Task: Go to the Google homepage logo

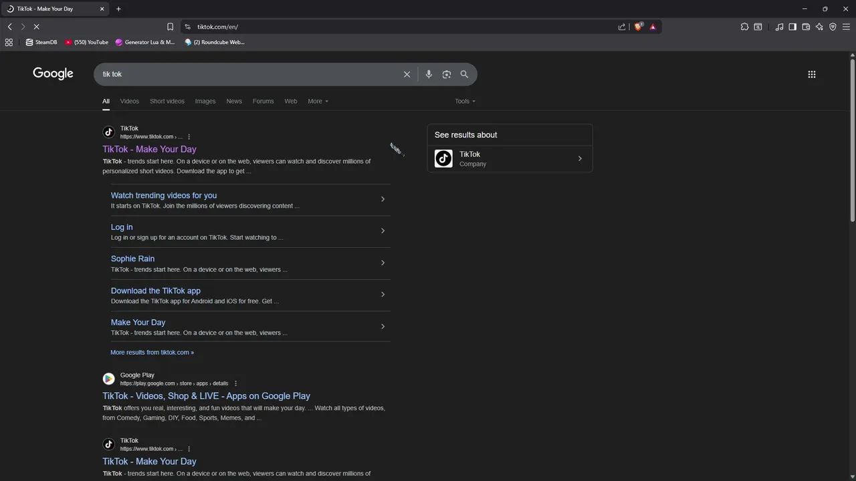Action: (53, 73)
